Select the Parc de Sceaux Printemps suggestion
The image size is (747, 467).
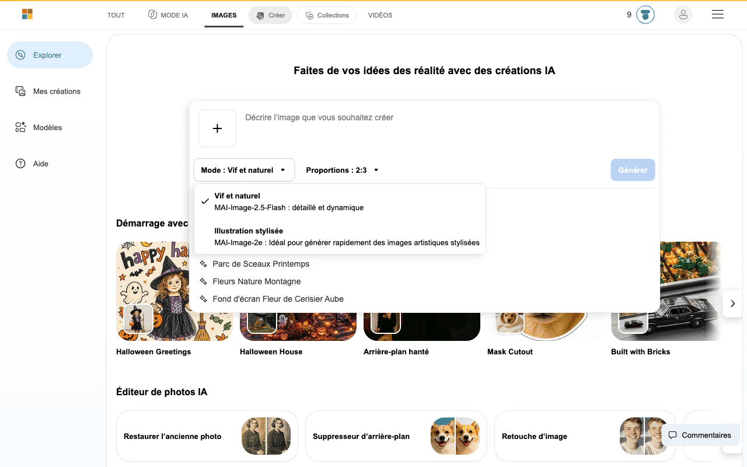click(x=261, y=264)
